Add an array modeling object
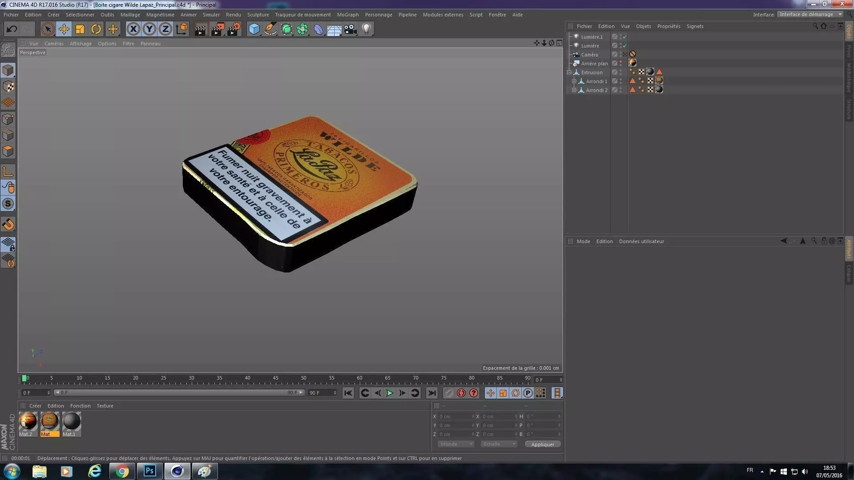This screenshot has width=854, height=480. click(302, 29)
